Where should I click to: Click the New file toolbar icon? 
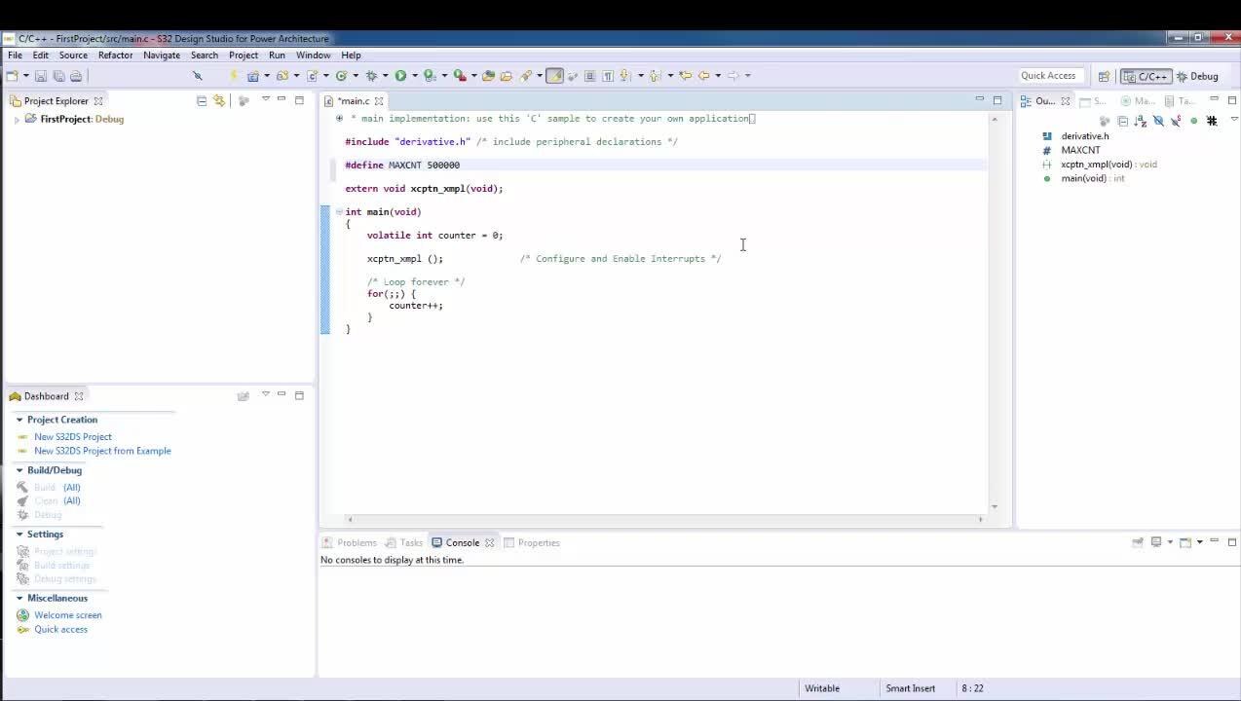tap(12, 76)
